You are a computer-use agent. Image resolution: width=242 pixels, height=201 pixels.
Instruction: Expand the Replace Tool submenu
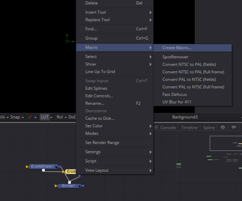click(x=115, y=20)
